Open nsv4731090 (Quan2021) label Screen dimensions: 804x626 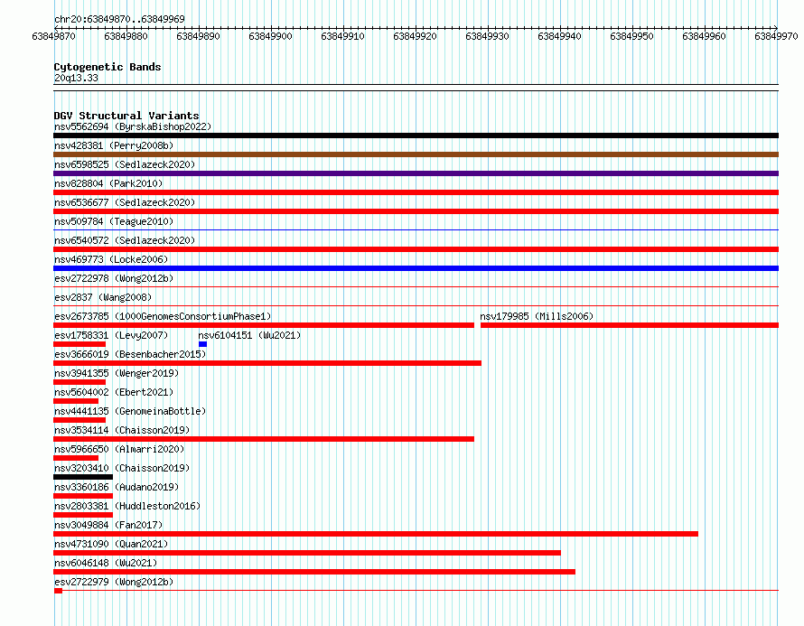(x=111, y=544)
